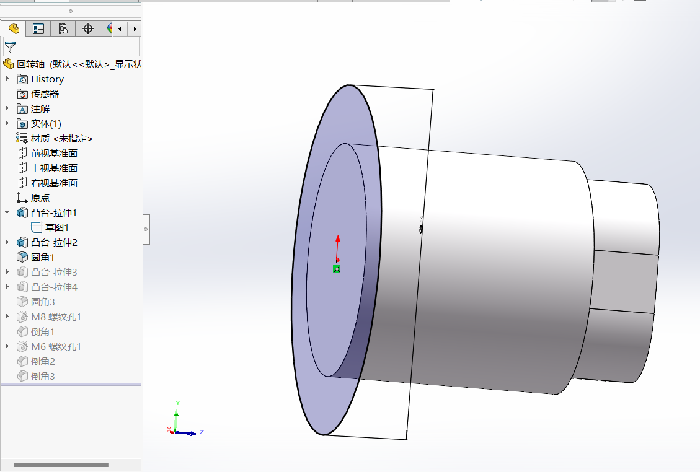Click the green origin marker on model
700x472 pixels.
(x=337, y=269)
